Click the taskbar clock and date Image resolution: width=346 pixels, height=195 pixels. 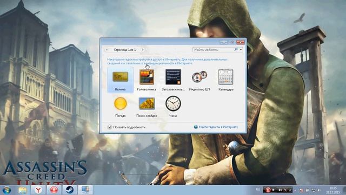click(333, 190)
